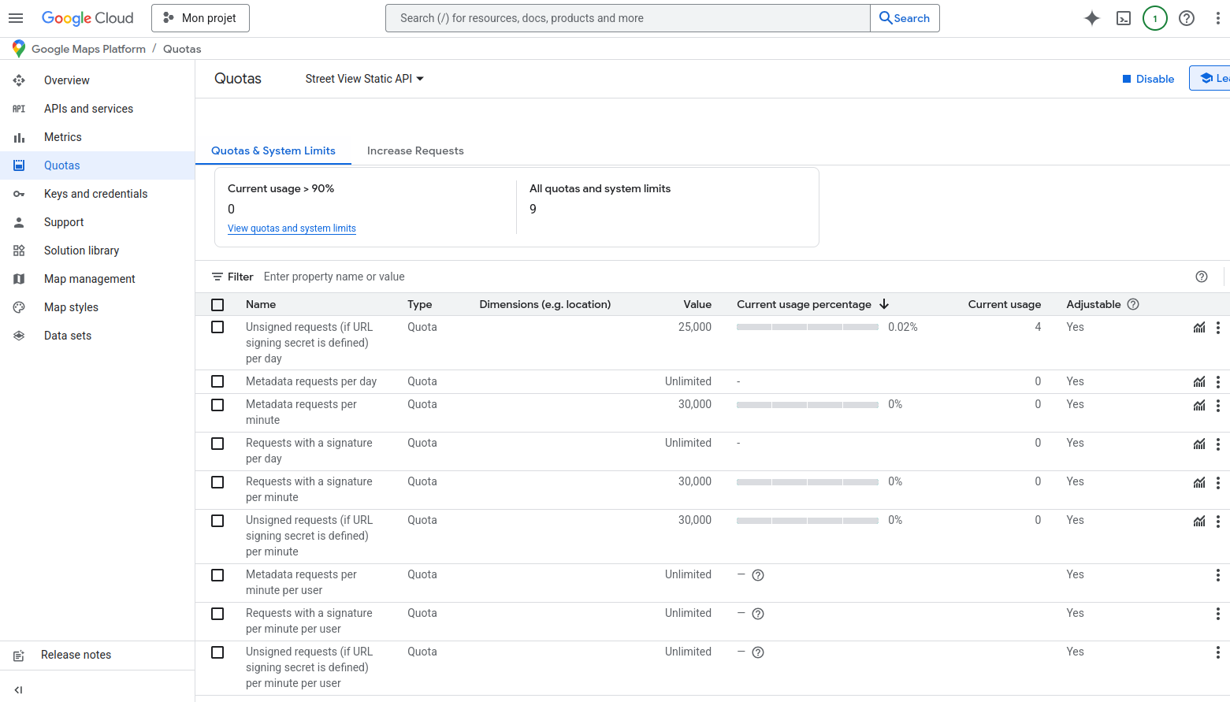Check the select-all header checkbox
Image resolution: width=1230 pixels, height=702 pixels.
pyautogui.click(x=217, y=305)
